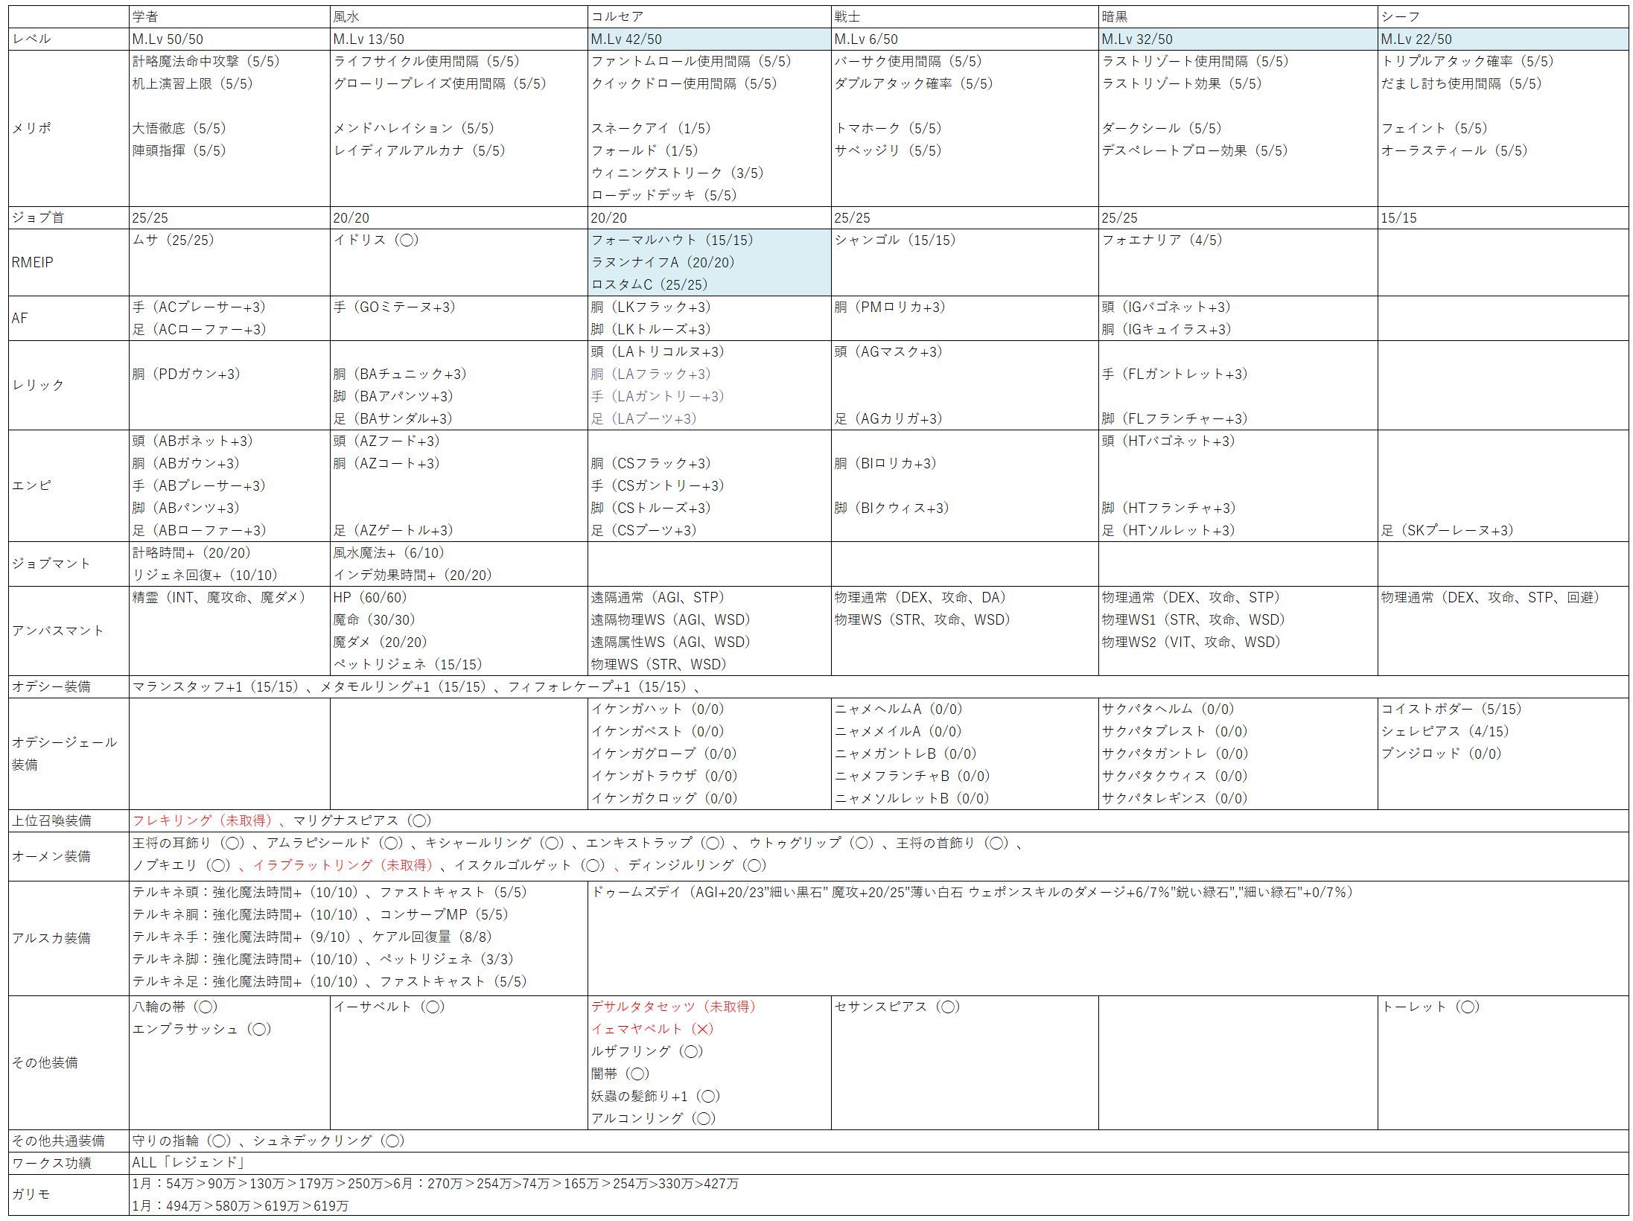
Task: Click the イェマヤベルト (×) entry
Action: [652, 1029]
